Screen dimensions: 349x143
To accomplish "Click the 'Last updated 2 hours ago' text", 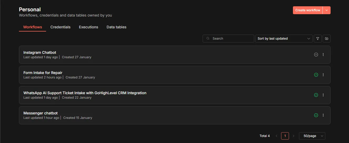I will (x=42, y=77).
